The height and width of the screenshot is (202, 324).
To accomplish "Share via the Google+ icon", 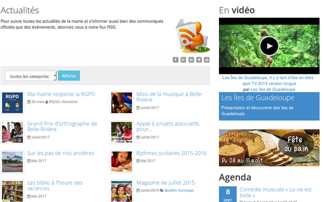I will 183,60.
